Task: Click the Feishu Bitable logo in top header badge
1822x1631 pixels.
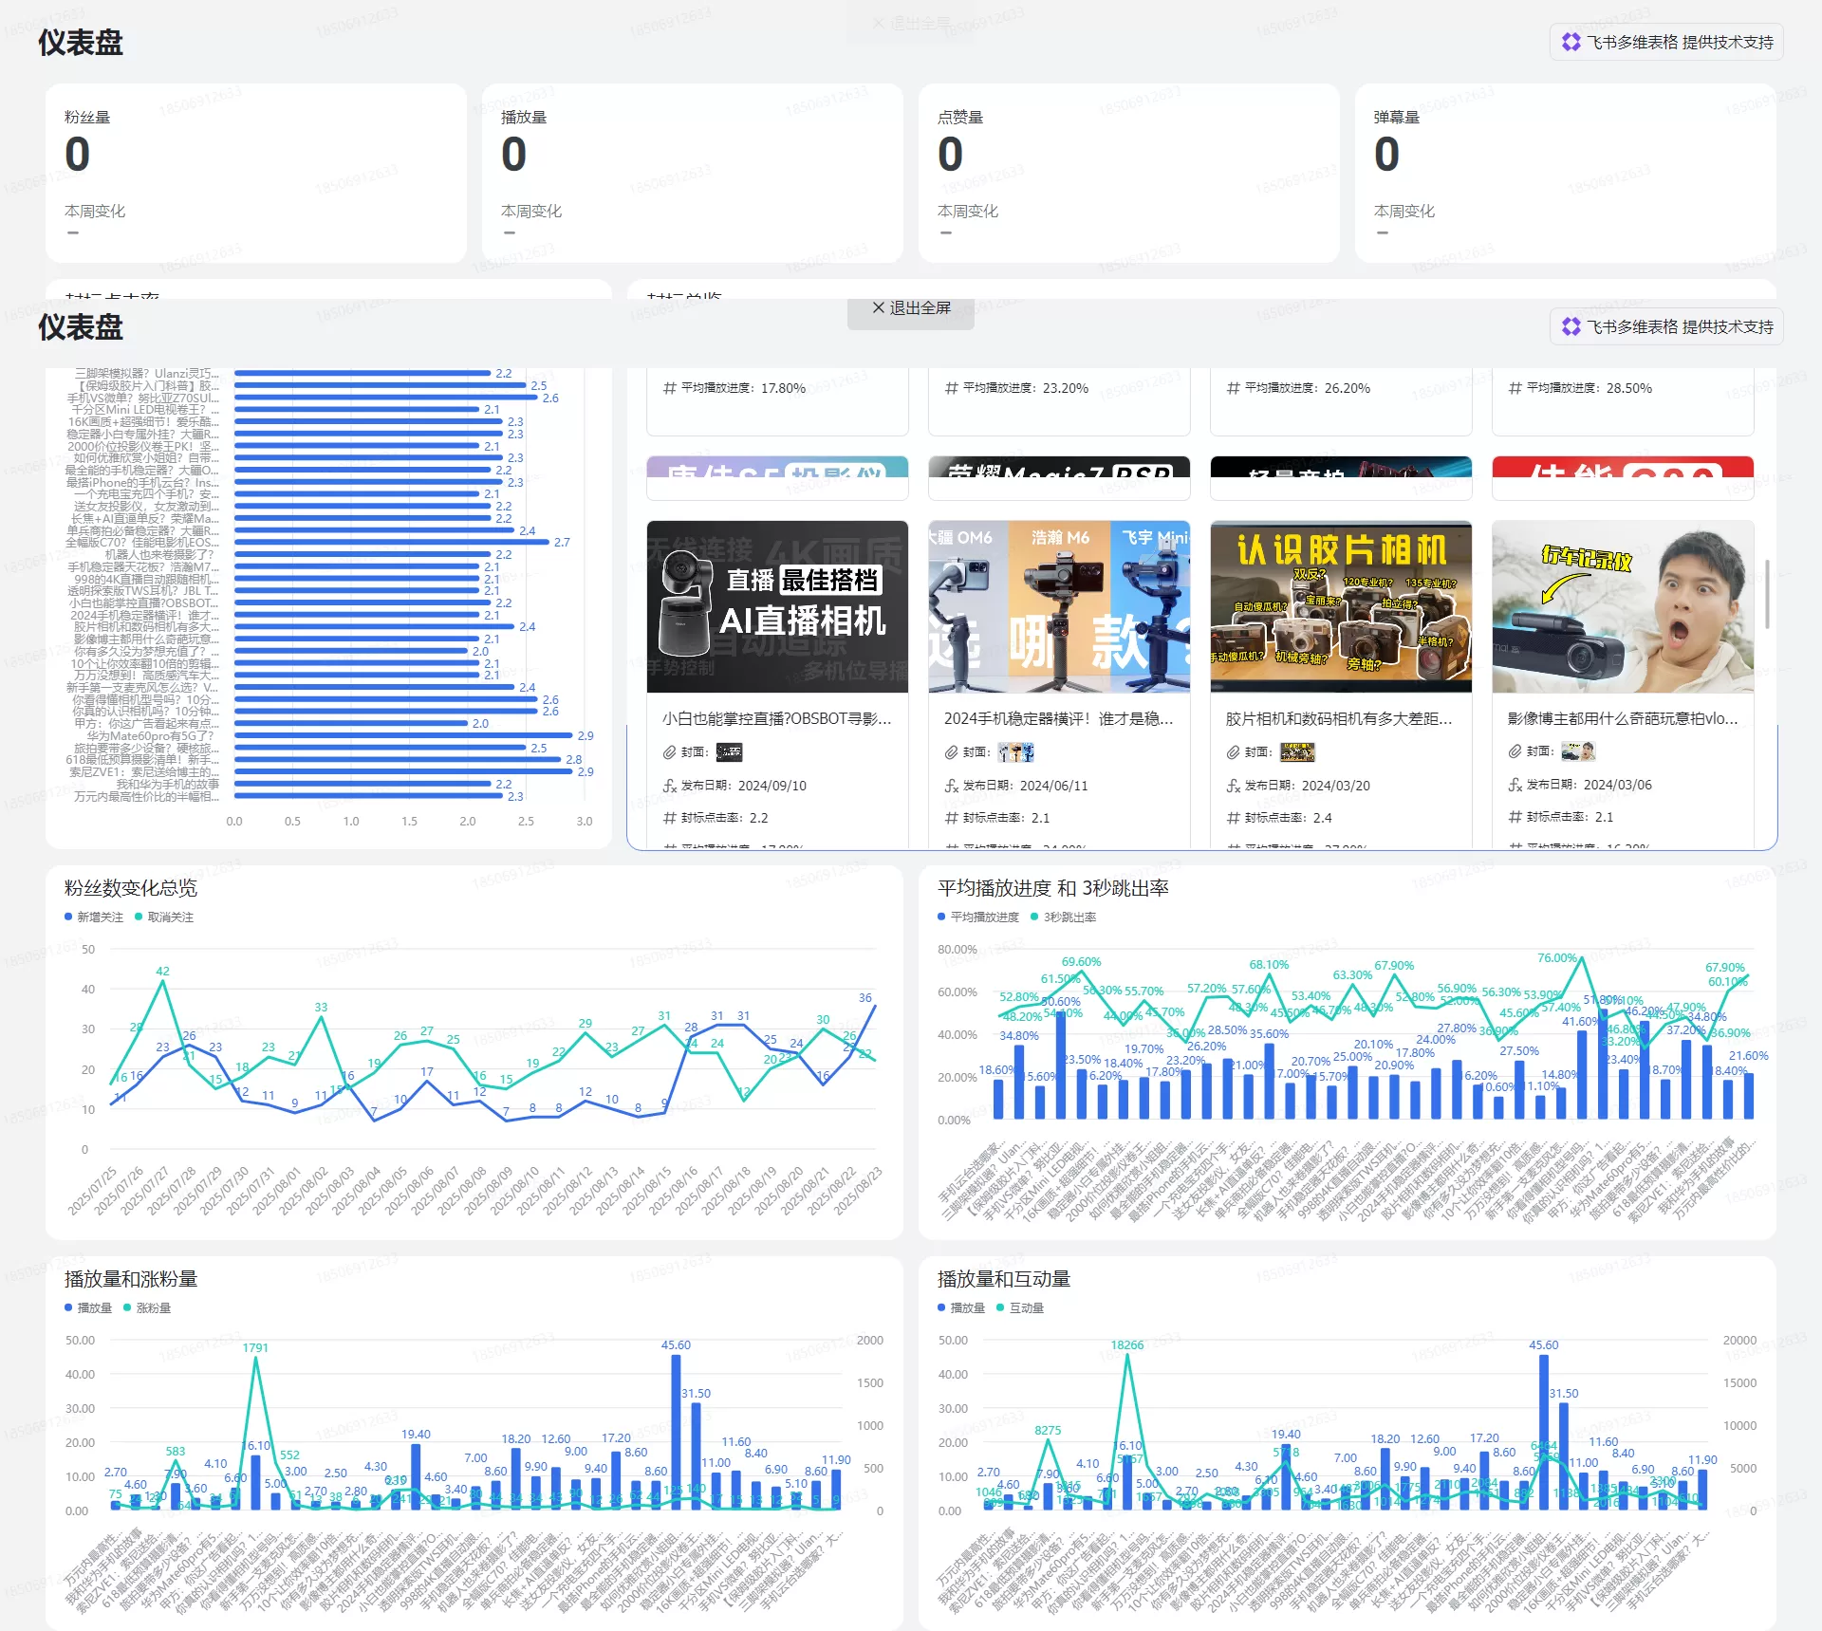Action: [1571, 42]
